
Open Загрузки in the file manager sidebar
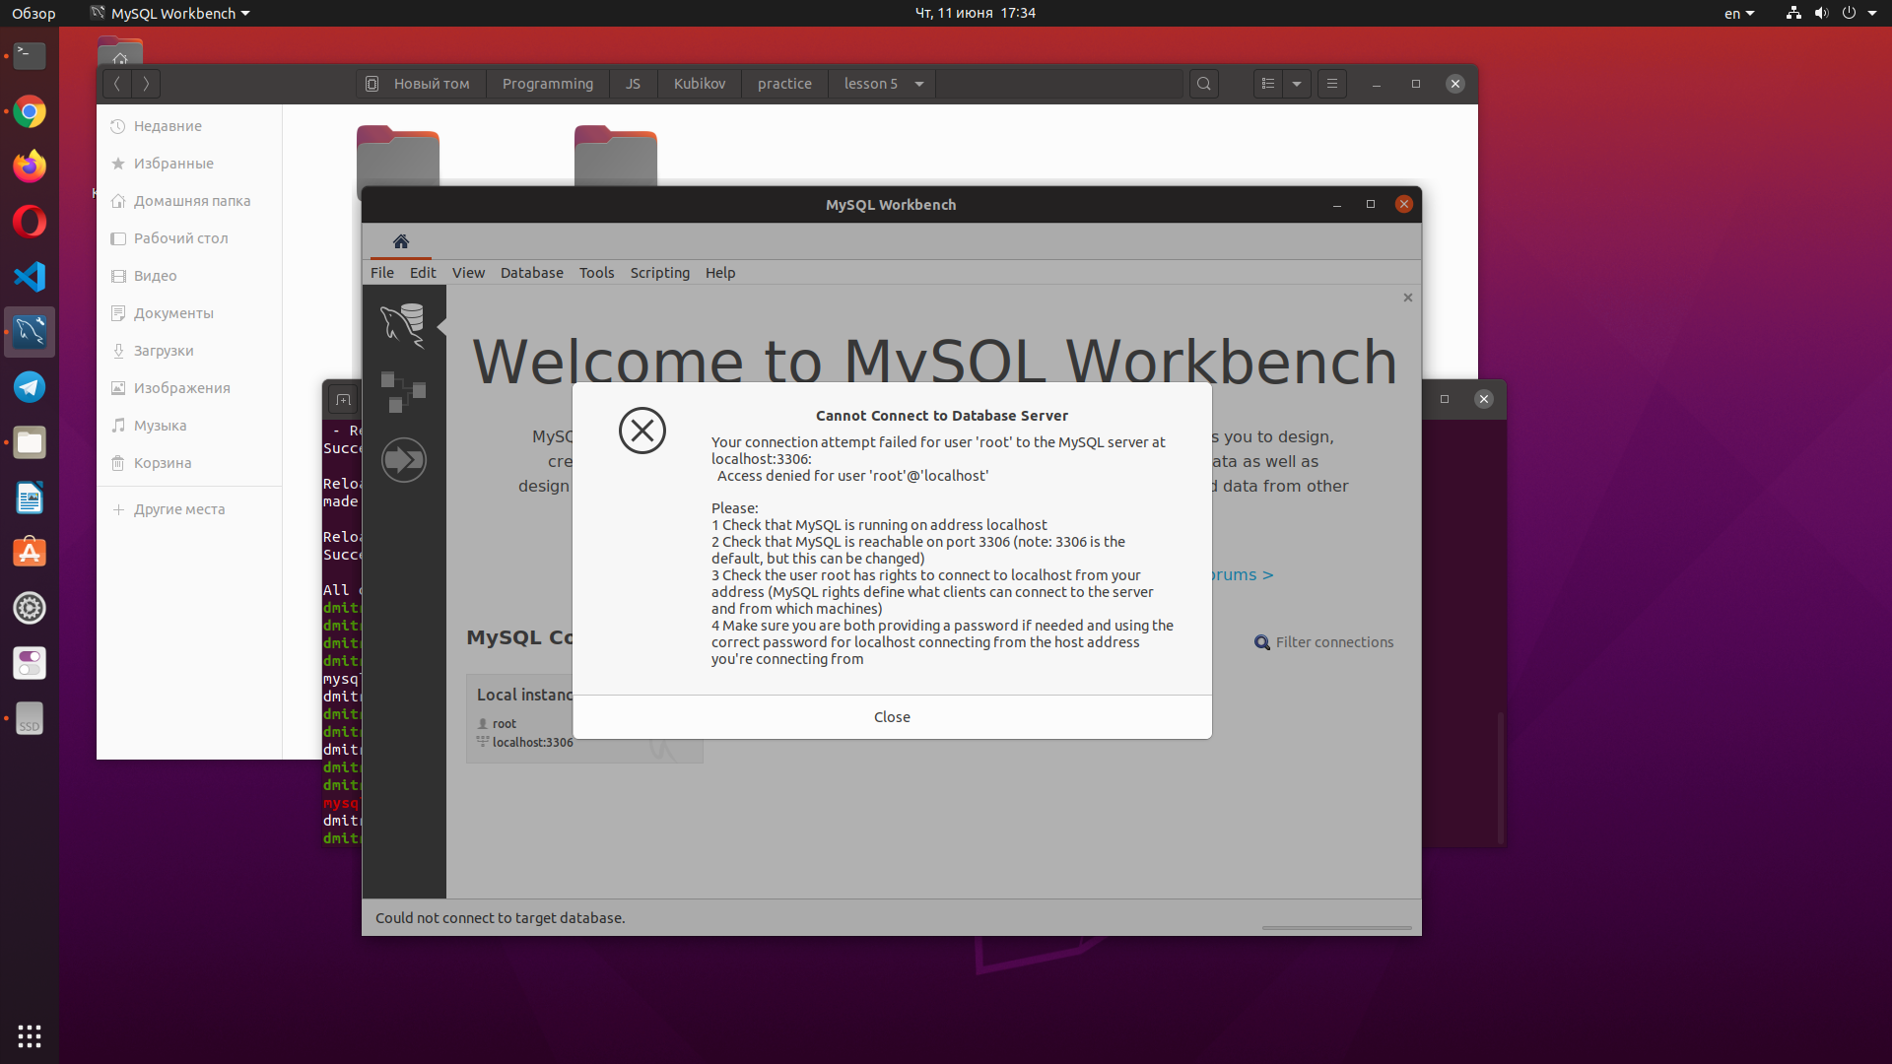189,351
